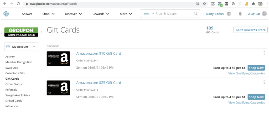
Task: Open the notifications bell
Action: pyautogui.click(x=240, y=14)
